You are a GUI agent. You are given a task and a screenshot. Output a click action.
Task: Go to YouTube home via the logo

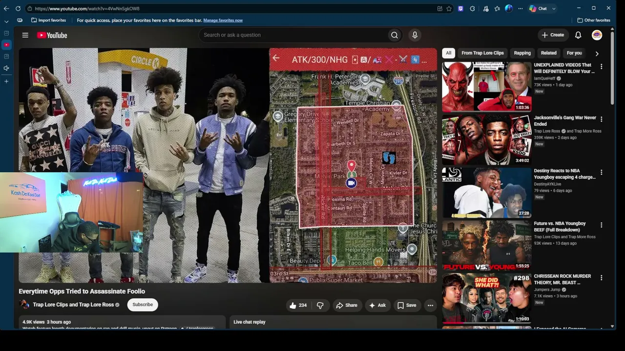(52, 35)
